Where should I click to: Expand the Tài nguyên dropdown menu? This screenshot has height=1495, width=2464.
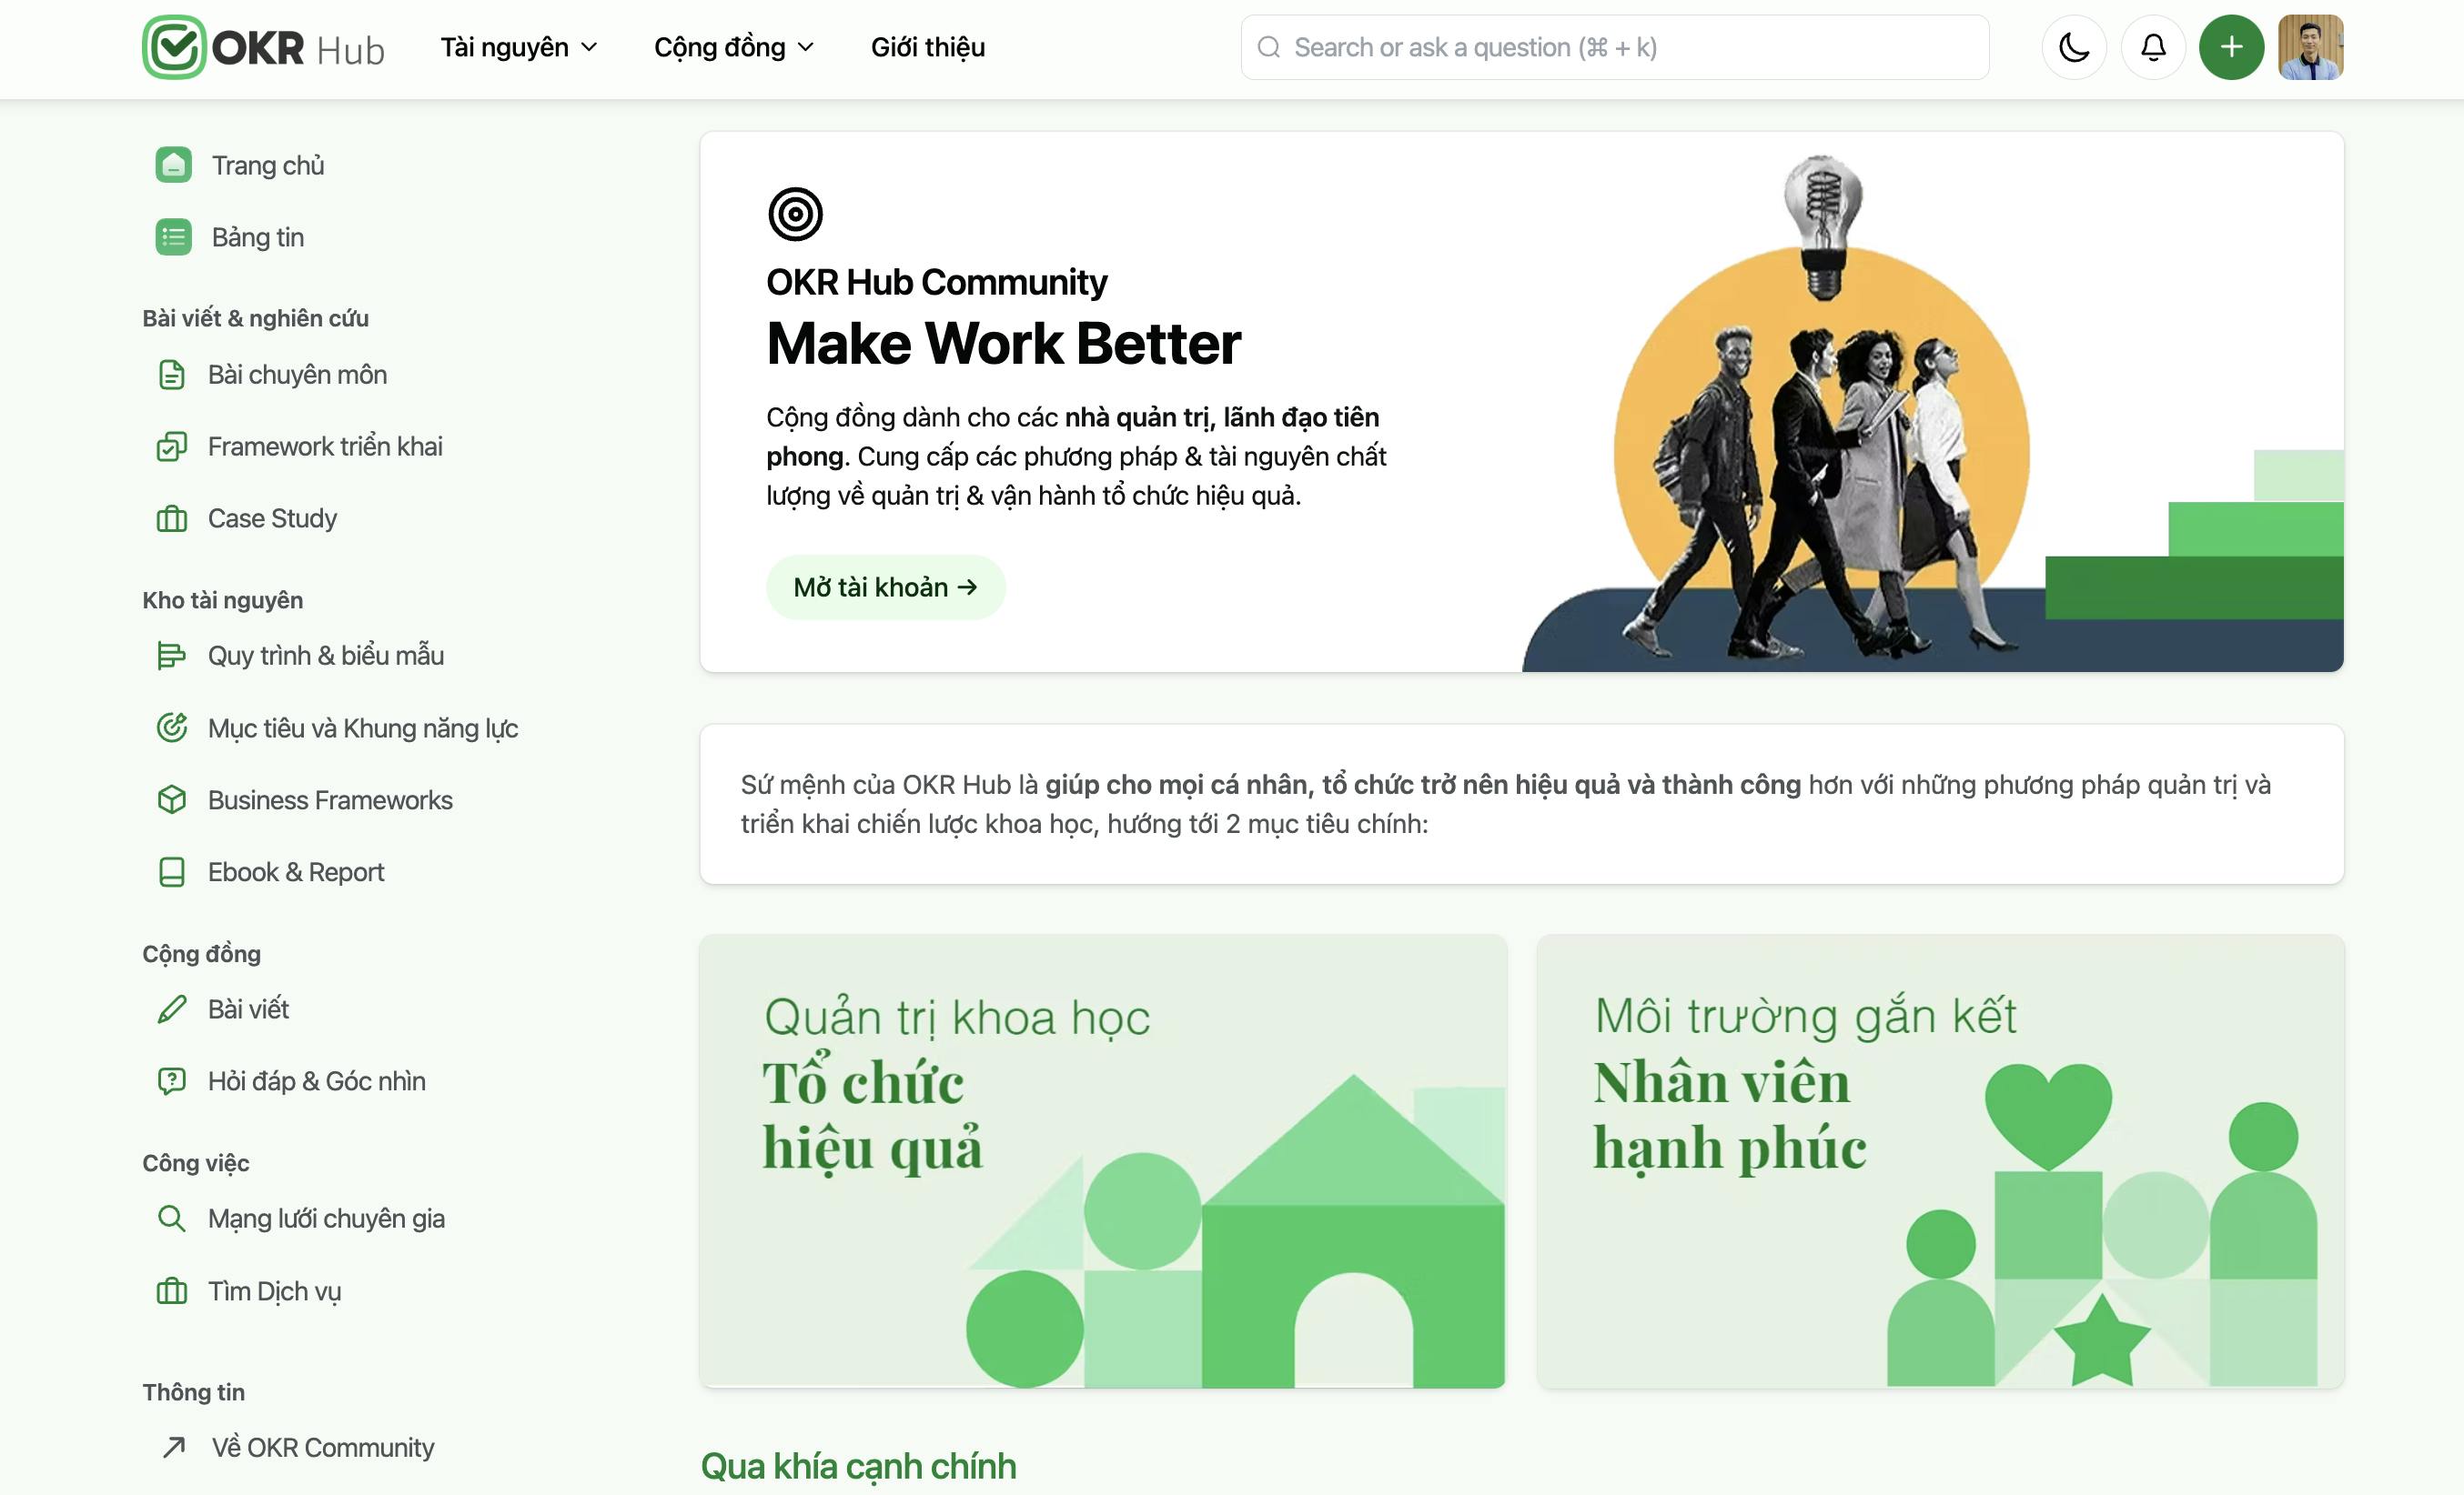click(519, 47)
